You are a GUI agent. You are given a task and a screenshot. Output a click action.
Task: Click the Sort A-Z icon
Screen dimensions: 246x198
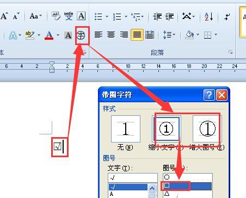[208, 16]
